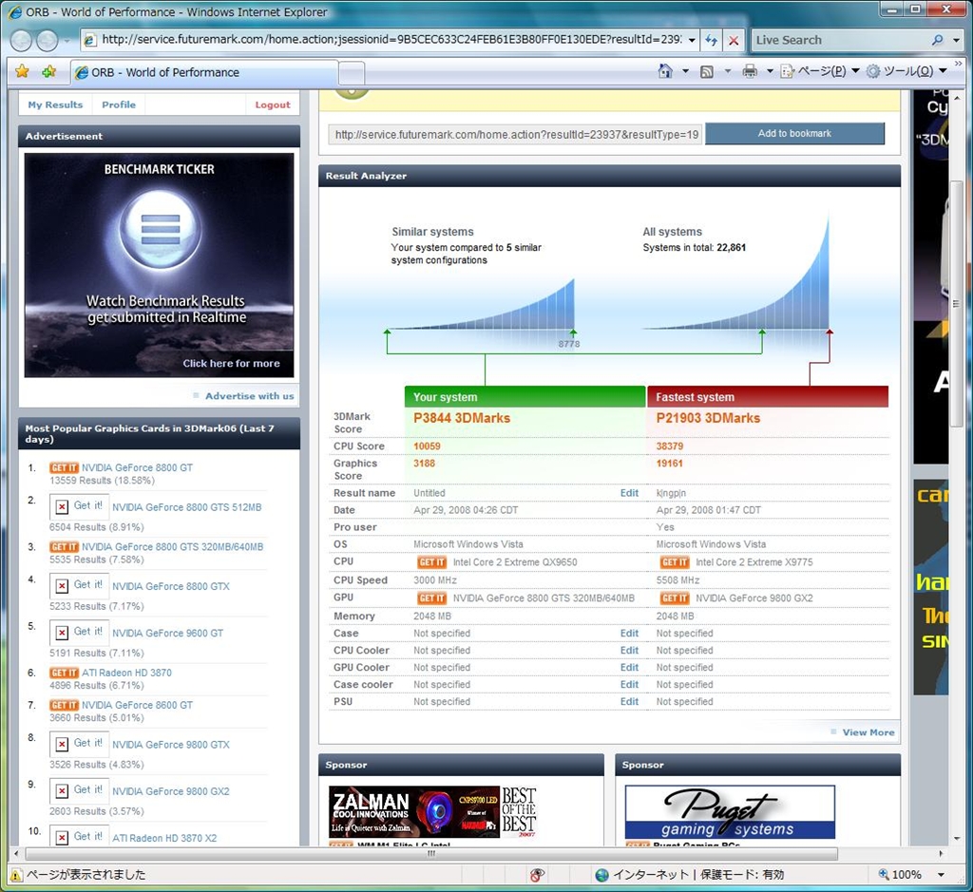Click the Refresh icon beside address bar
The height and width of the screenshot is (892, 973).
tap(711, 40)
